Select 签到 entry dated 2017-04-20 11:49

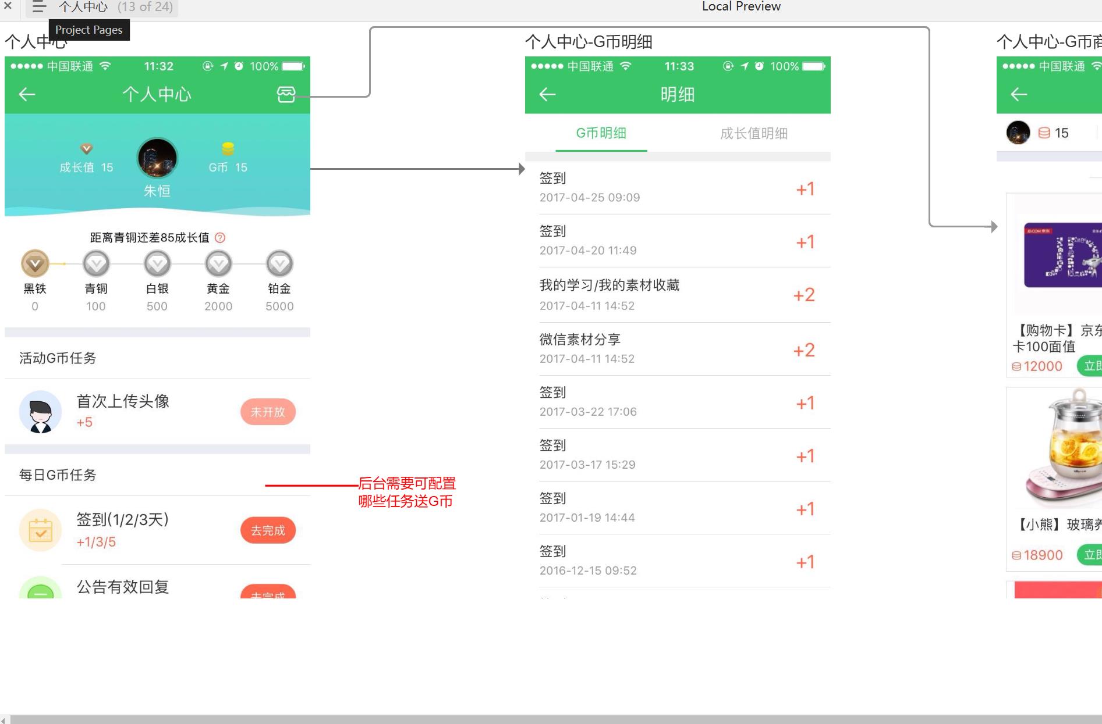coord(678,241)
